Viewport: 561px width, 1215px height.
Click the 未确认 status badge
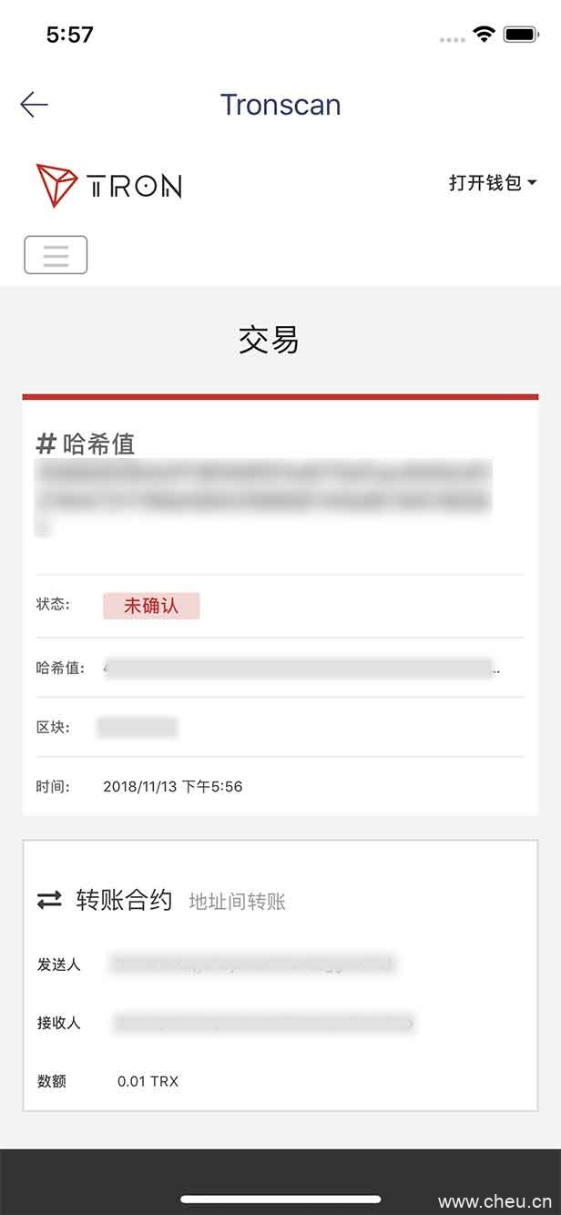[x=151, y=606]
